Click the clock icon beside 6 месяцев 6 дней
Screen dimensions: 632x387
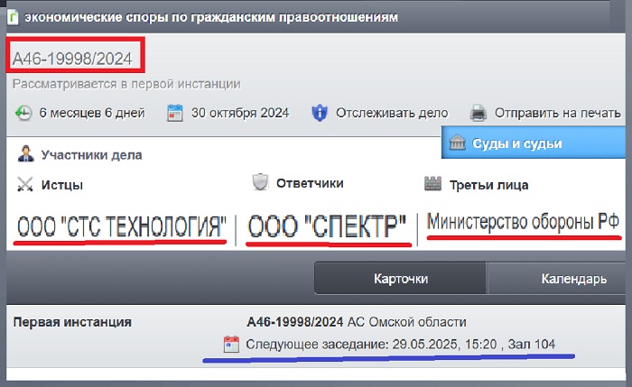pyautogui.click(x=23, y=113)
